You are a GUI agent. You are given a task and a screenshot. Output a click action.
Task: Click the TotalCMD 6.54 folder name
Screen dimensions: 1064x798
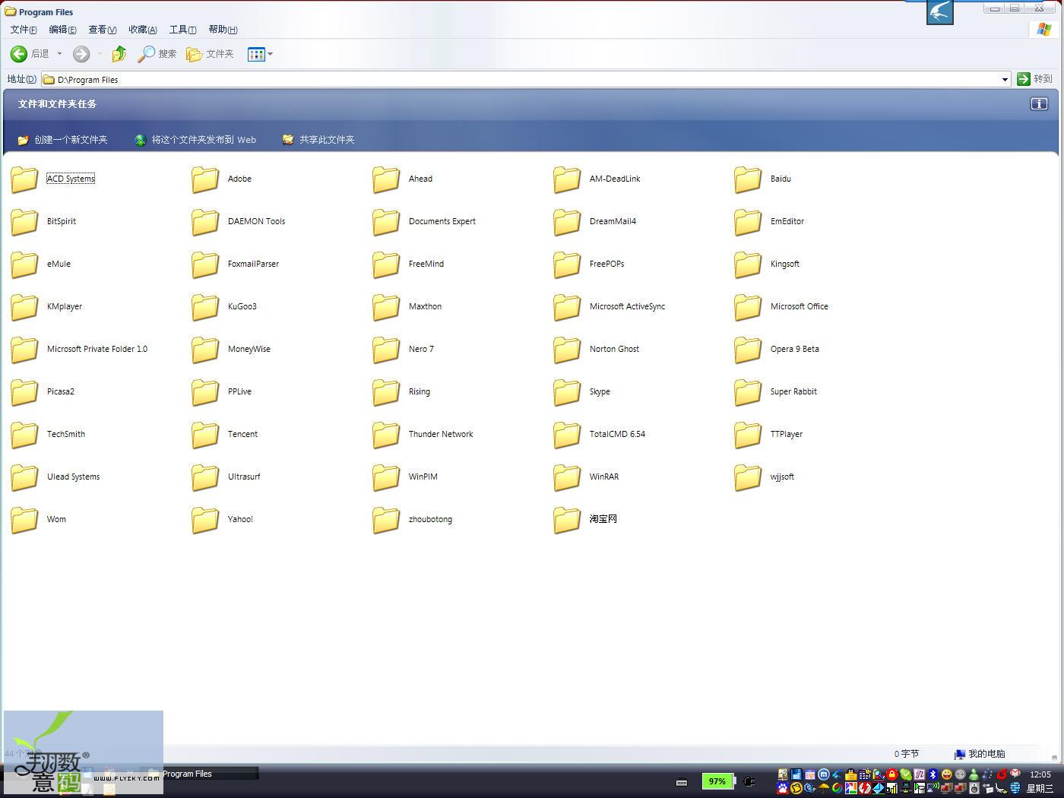tap(617, 434)
